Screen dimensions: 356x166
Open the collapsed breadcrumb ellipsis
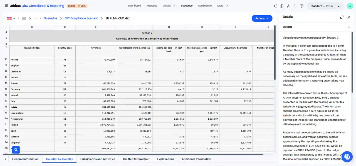(35, 18)
